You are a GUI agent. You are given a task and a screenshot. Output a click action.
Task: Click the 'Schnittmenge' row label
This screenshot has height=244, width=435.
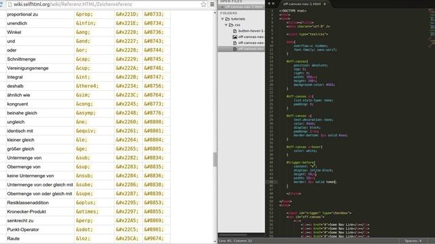point(21,59)
